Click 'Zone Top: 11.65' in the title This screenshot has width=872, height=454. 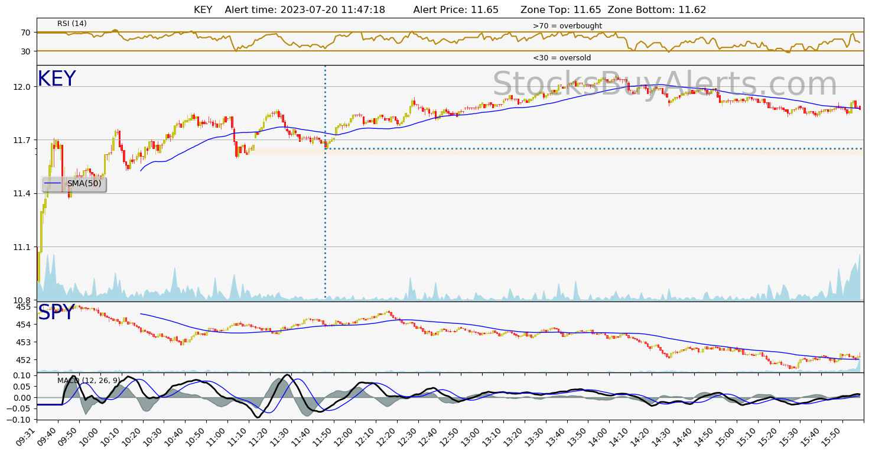(x=561, y=10)
